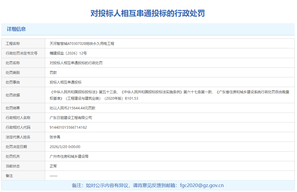Click the 工程名称 label cell

[13, 43]
